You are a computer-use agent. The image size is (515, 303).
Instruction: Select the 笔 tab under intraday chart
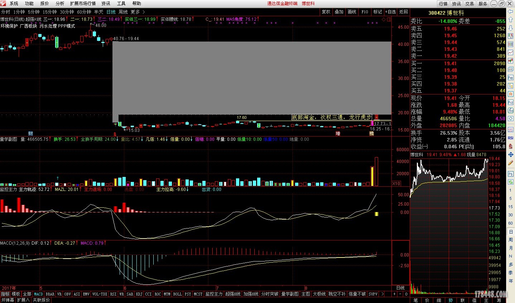click(x=415, y=300)
